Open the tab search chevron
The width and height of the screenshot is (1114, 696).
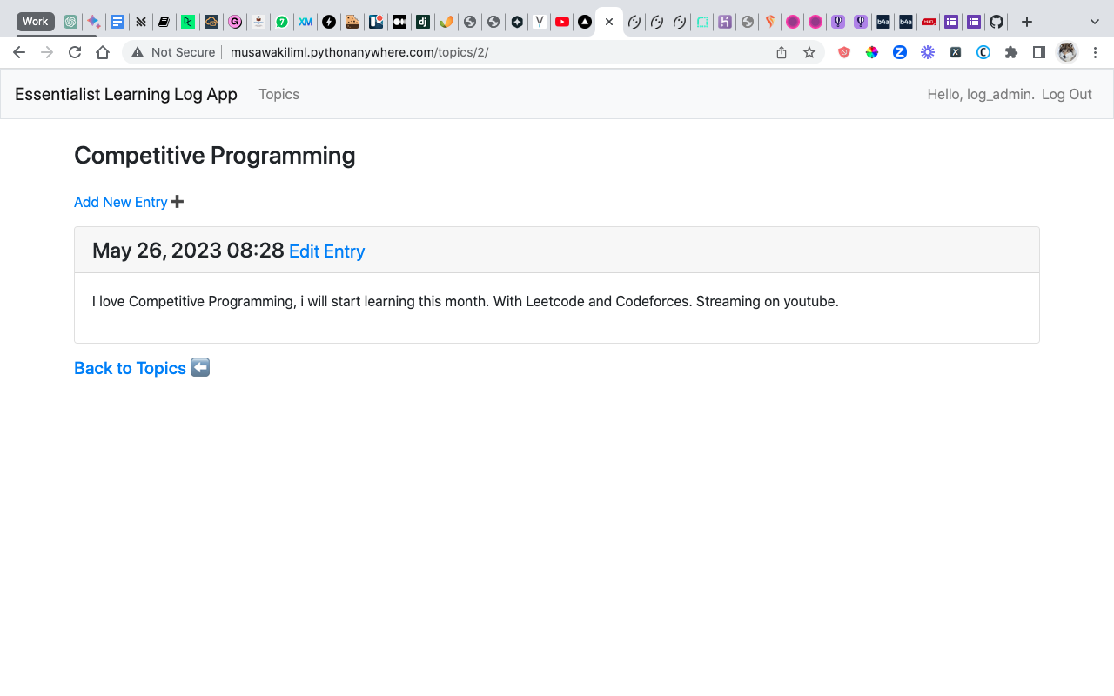click(1094, 21)
